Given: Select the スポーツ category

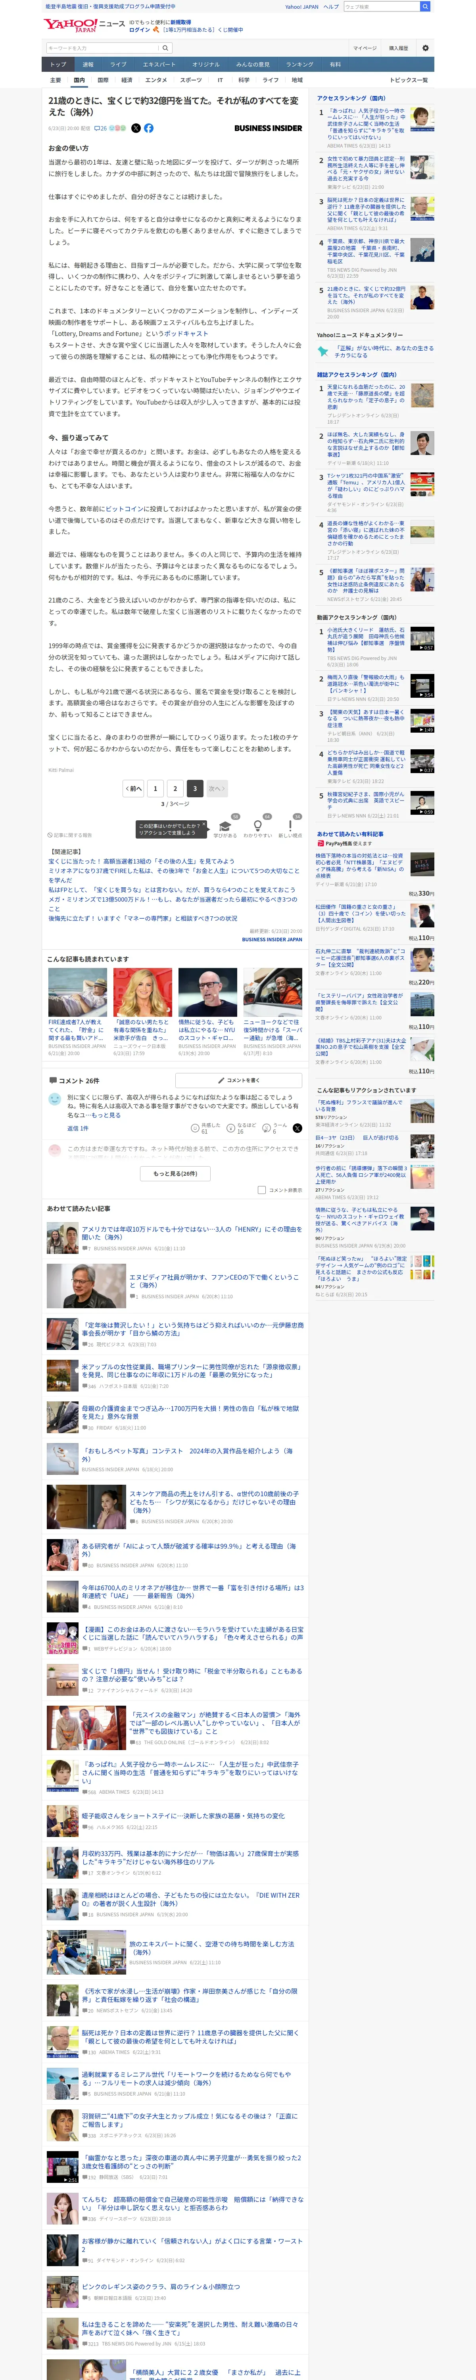Looking at the screenshot, I should 190,81.
